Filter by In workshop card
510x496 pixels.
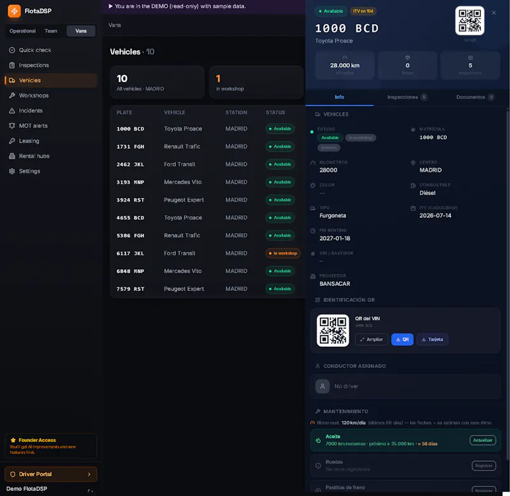[256, 82]
